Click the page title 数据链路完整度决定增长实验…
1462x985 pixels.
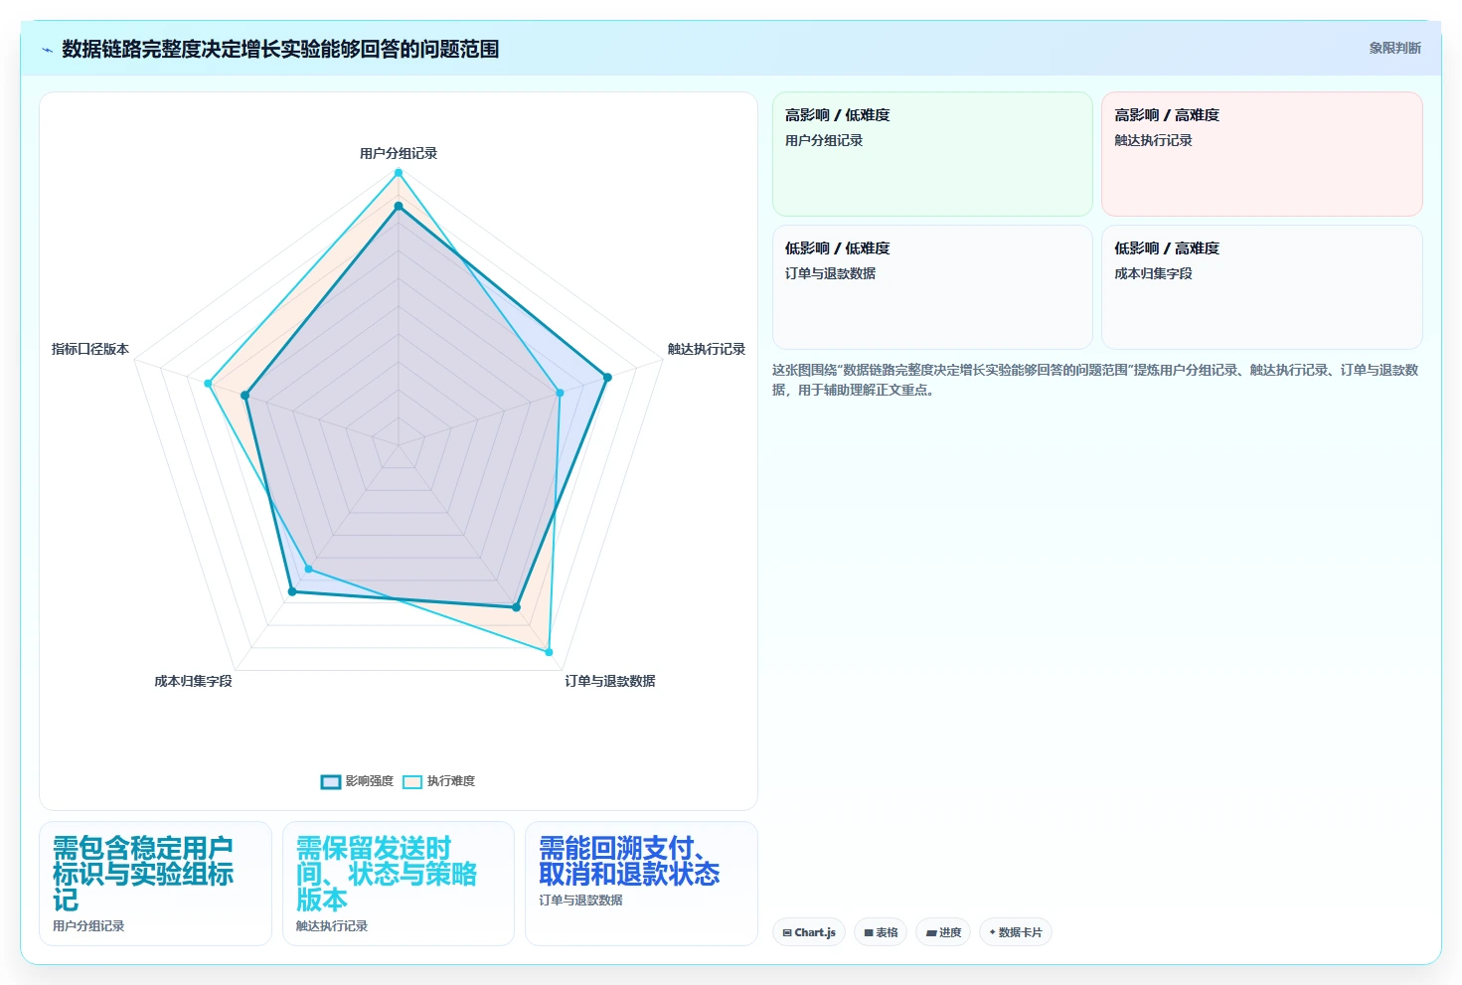[x=280, y=49]
